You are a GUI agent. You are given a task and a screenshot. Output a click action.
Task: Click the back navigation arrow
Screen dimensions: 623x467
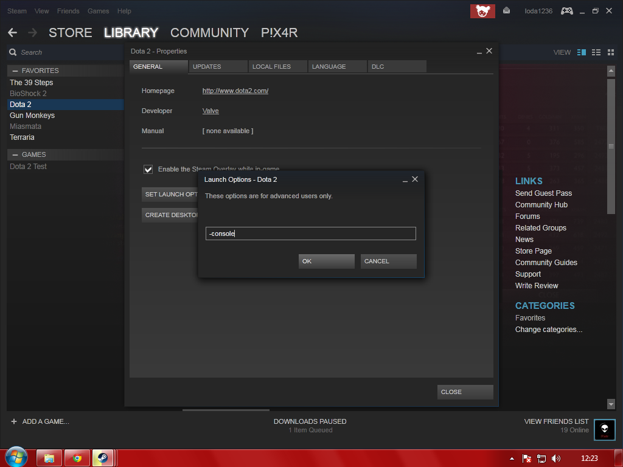tap(13, 33)
